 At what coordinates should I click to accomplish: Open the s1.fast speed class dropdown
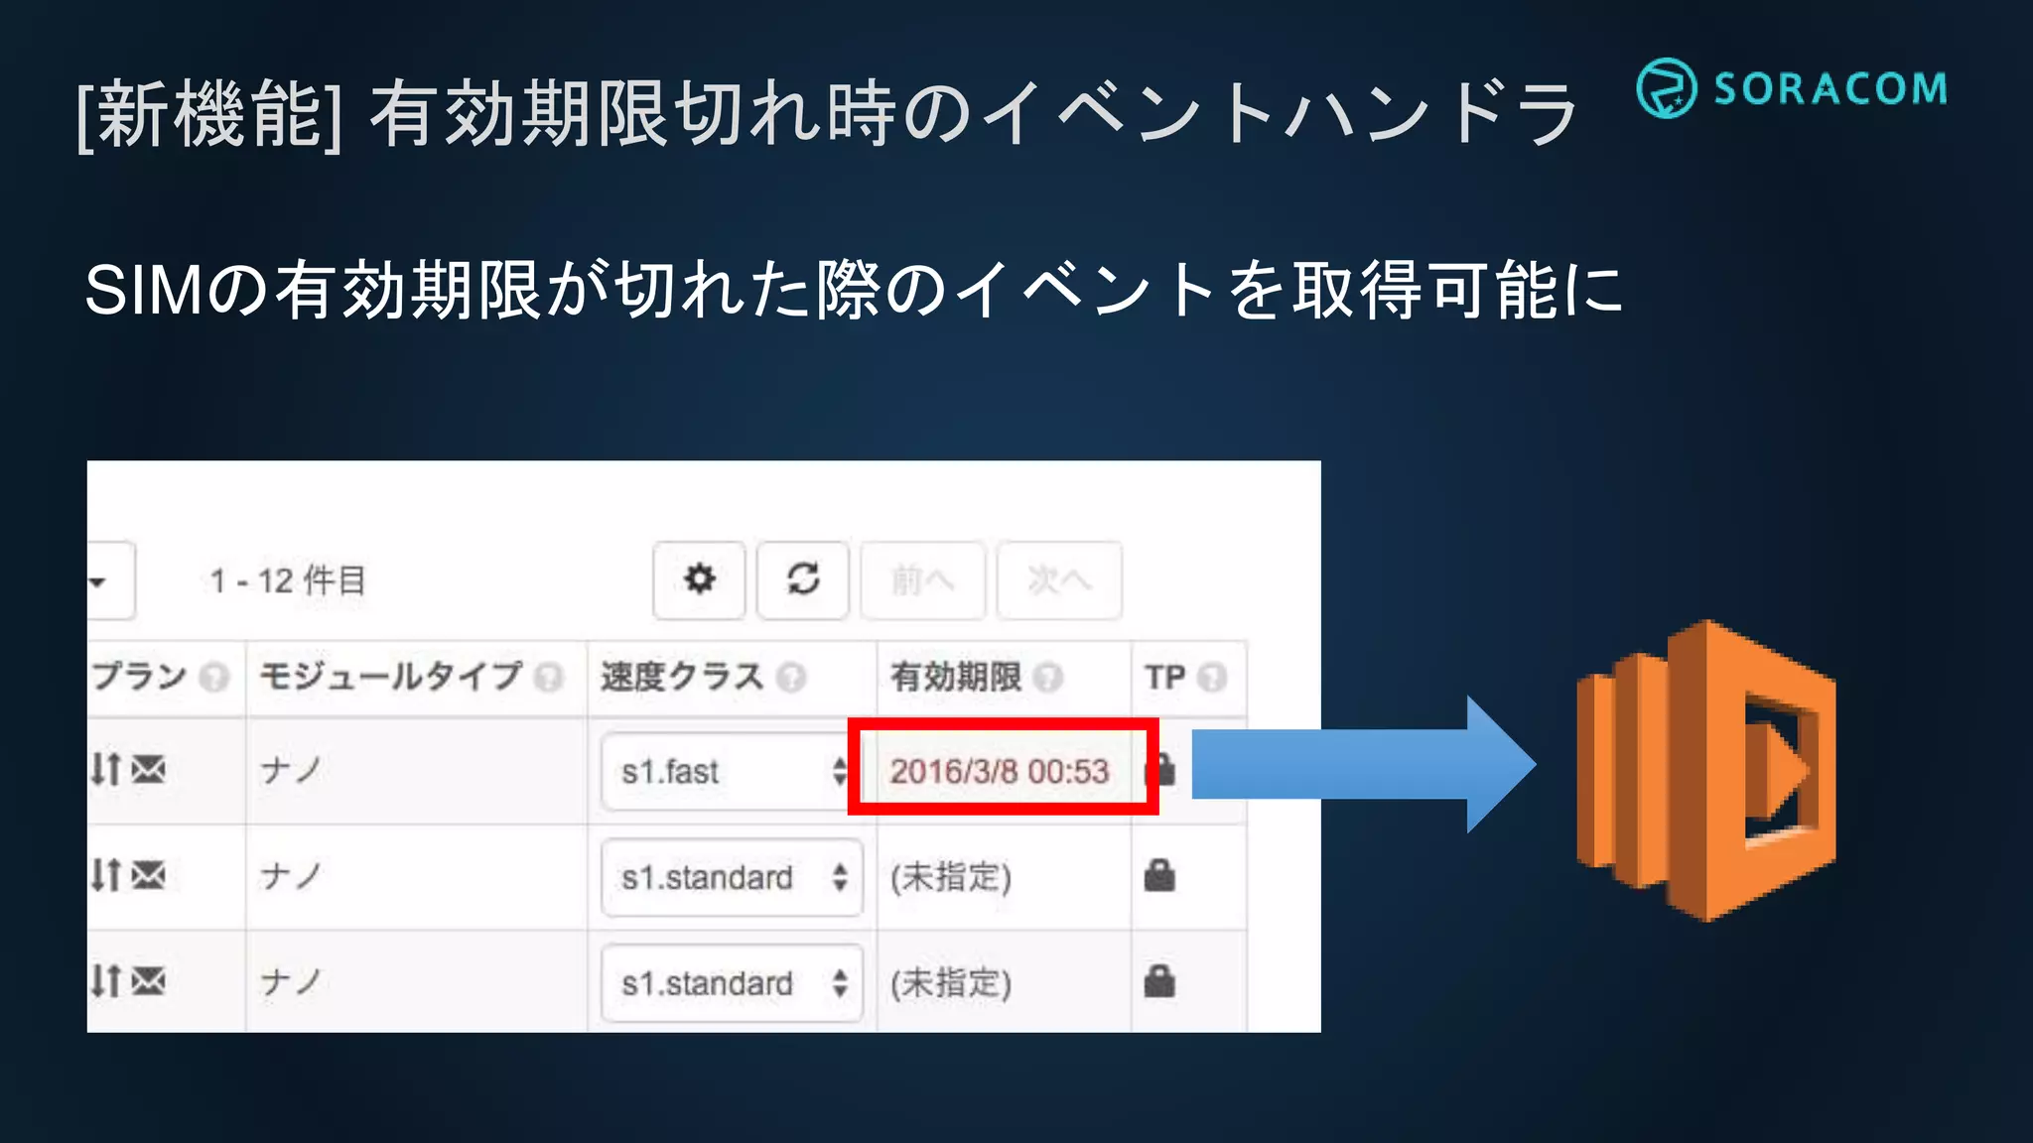point(732,771)
